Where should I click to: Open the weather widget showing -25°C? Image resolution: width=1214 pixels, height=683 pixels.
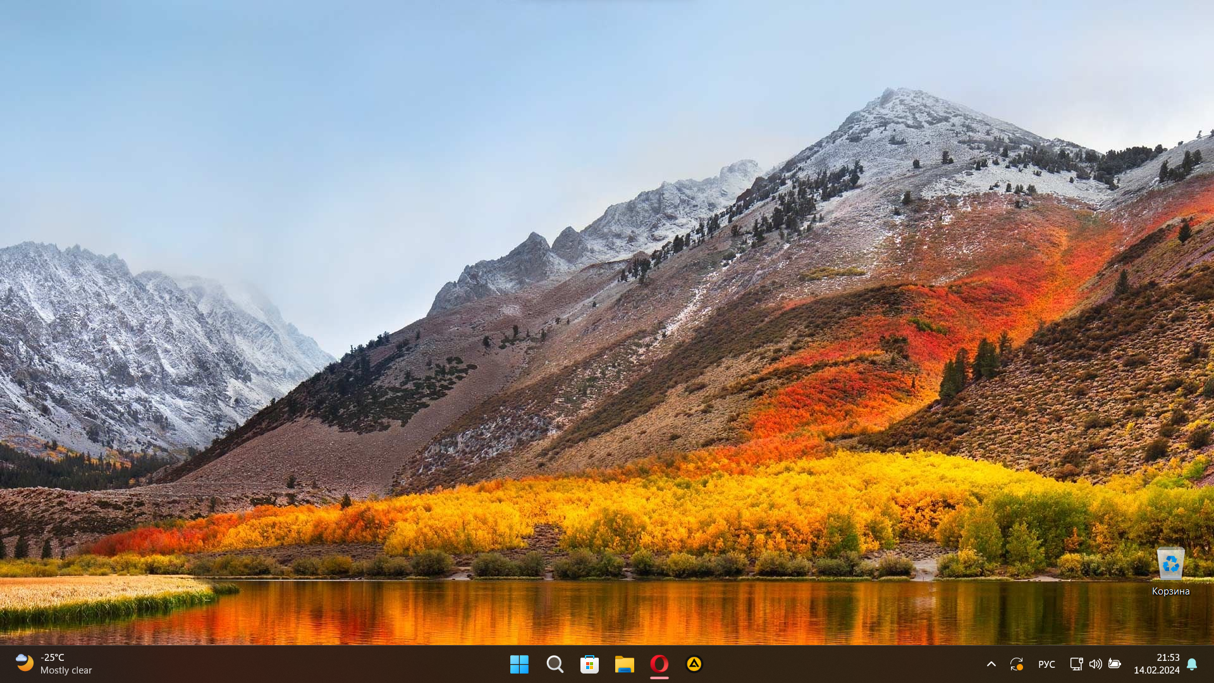pos(54,664)
